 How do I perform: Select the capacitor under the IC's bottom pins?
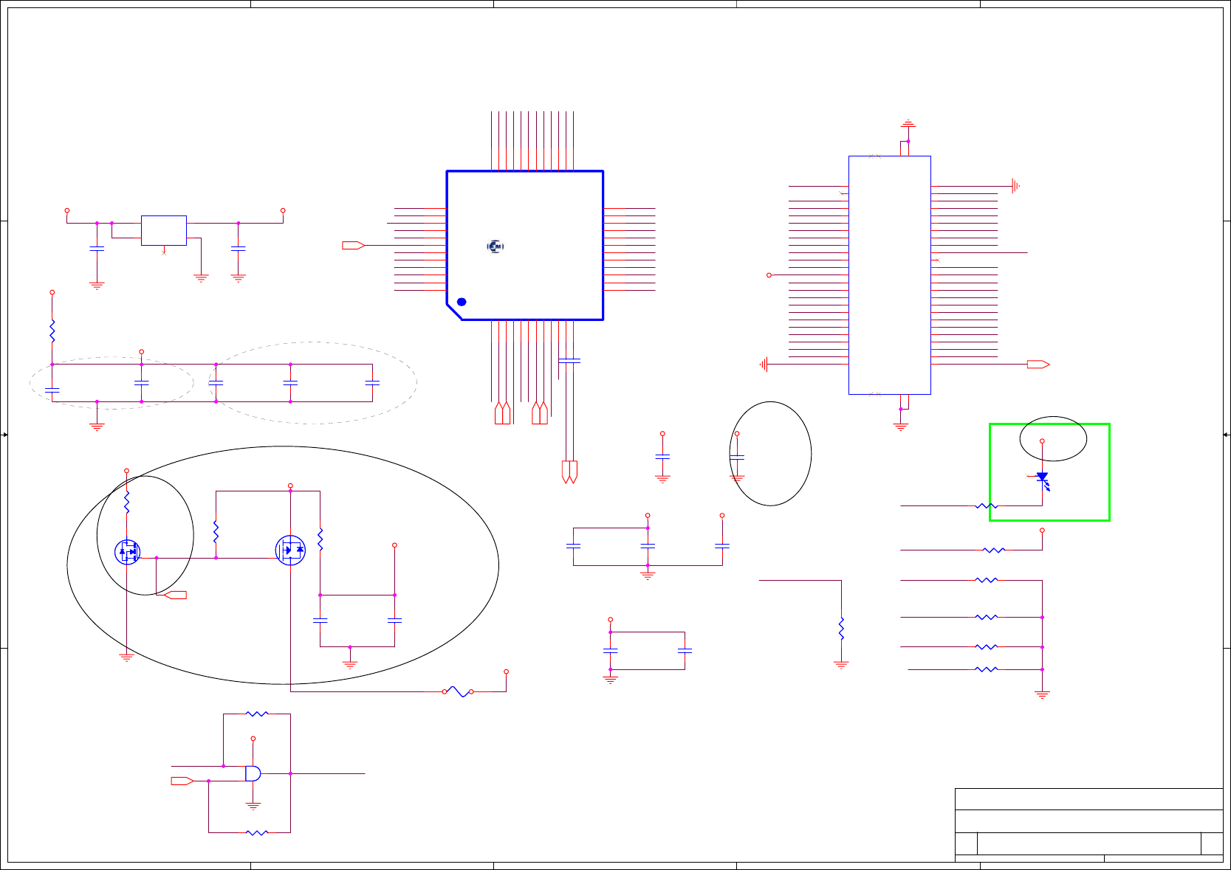pos(569,360)
